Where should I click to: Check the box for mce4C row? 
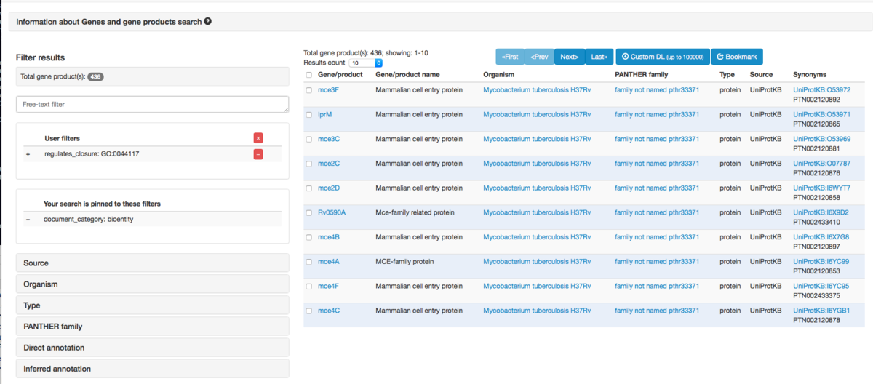[309, 311]
